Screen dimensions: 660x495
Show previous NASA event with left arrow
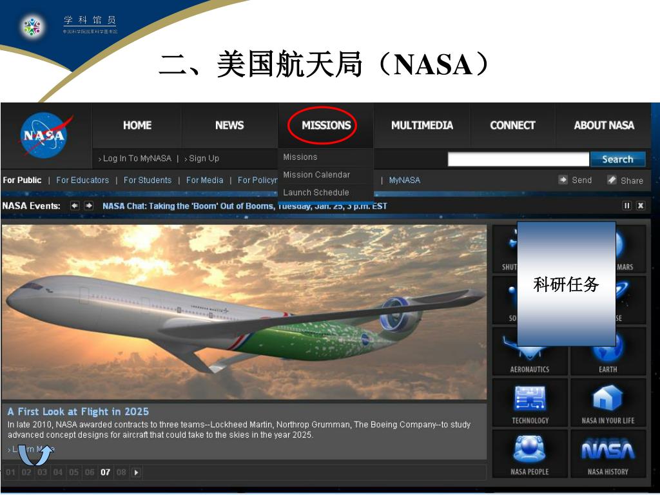pyautogui.click(x=75, y=206)
